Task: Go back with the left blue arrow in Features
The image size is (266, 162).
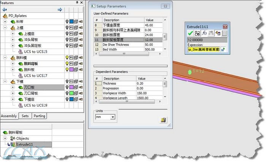Action: (5, 9)
